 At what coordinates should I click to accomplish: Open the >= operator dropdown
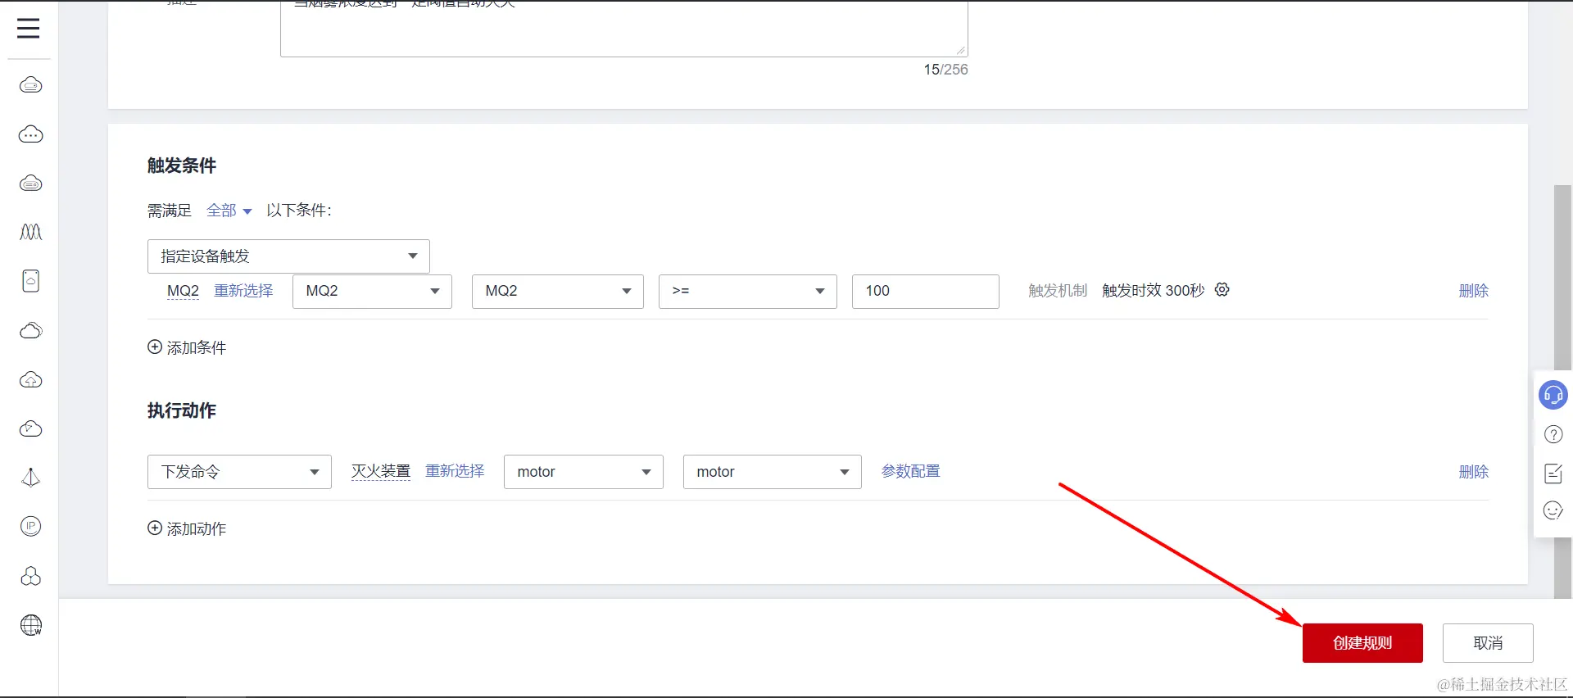point(747,291)
